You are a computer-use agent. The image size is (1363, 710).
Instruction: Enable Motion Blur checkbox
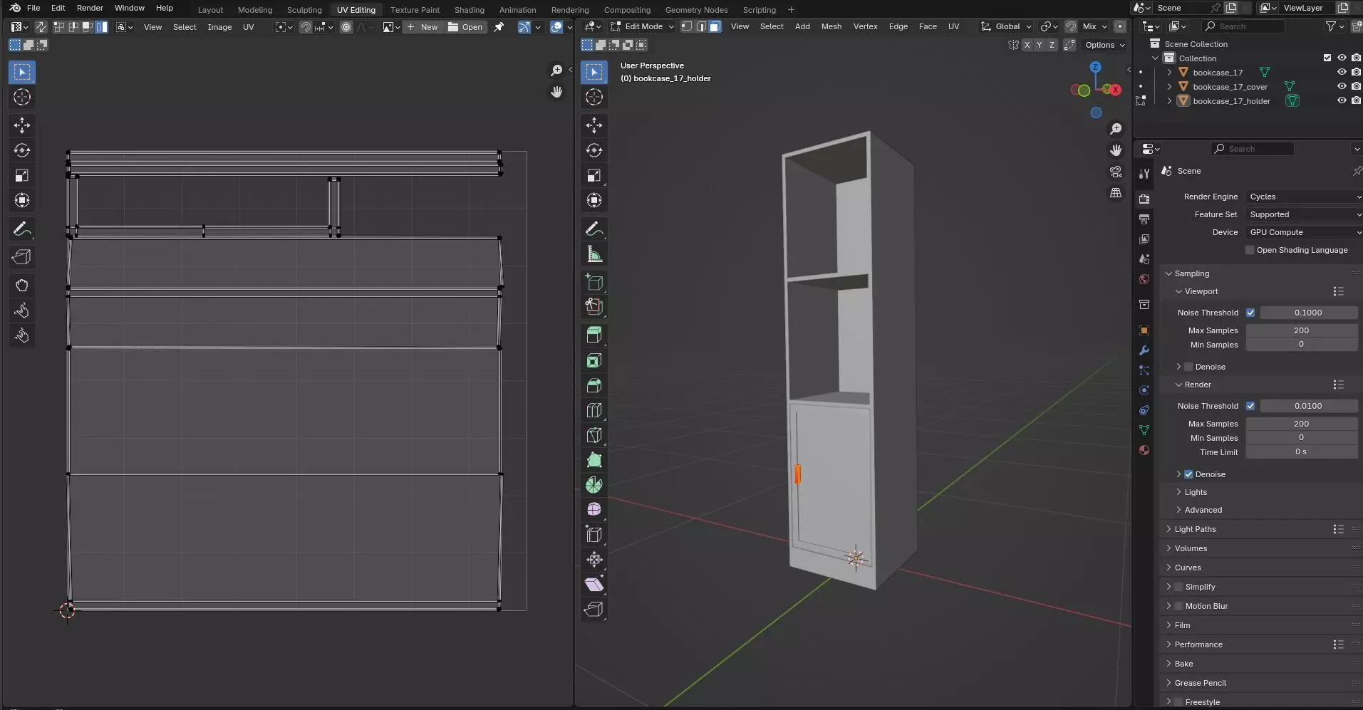tap(1178, 606)
